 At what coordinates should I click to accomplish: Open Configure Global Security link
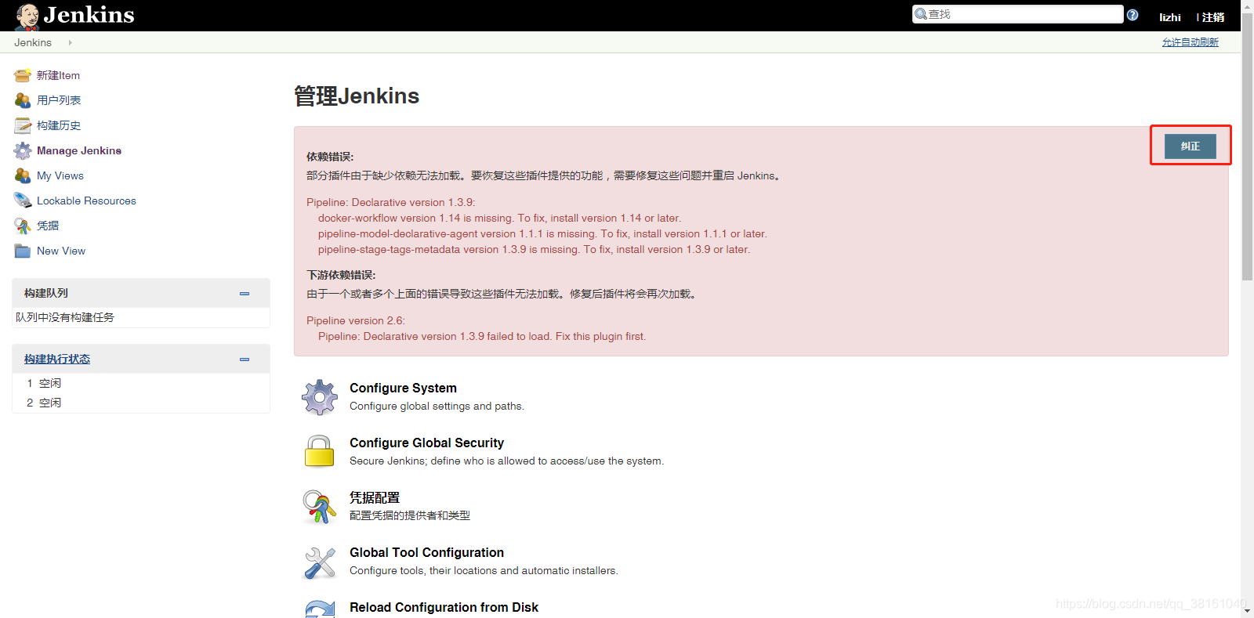[x=426, y=443]
